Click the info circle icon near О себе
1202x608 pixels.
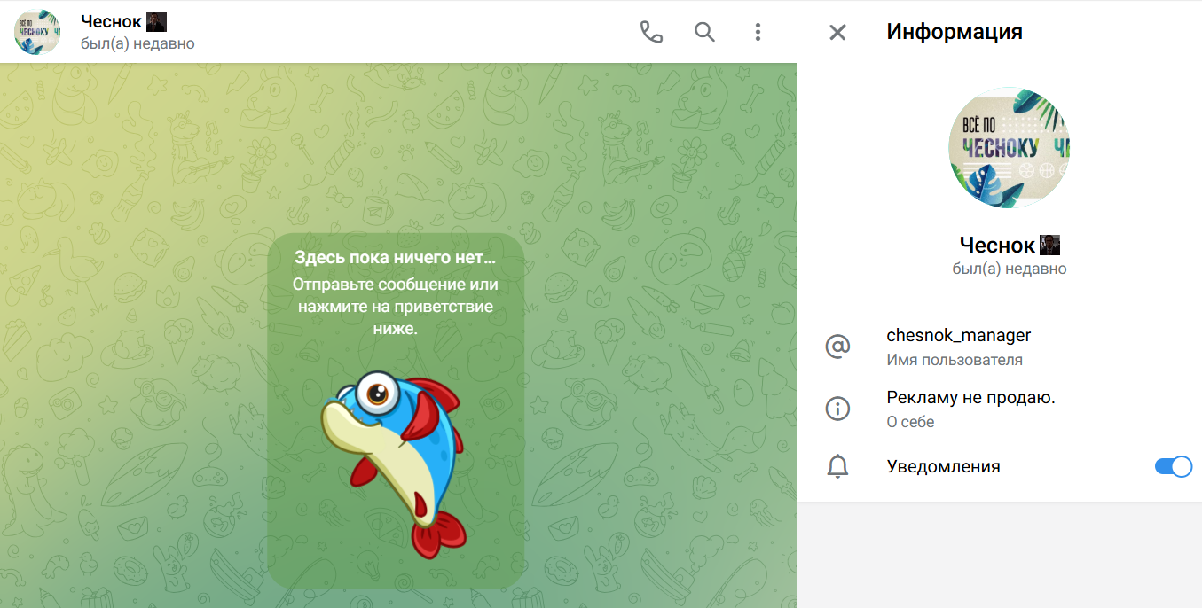coord(837,409)
